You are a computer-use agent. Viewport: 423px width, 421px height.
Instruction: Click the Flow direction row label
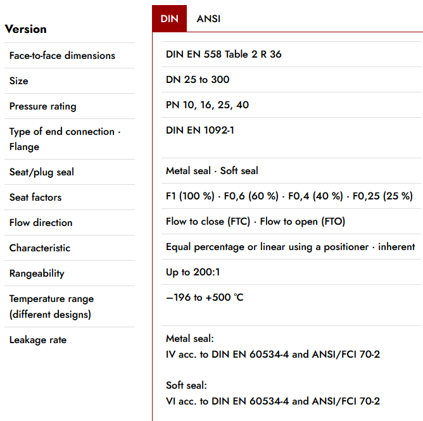click(41, 223)
